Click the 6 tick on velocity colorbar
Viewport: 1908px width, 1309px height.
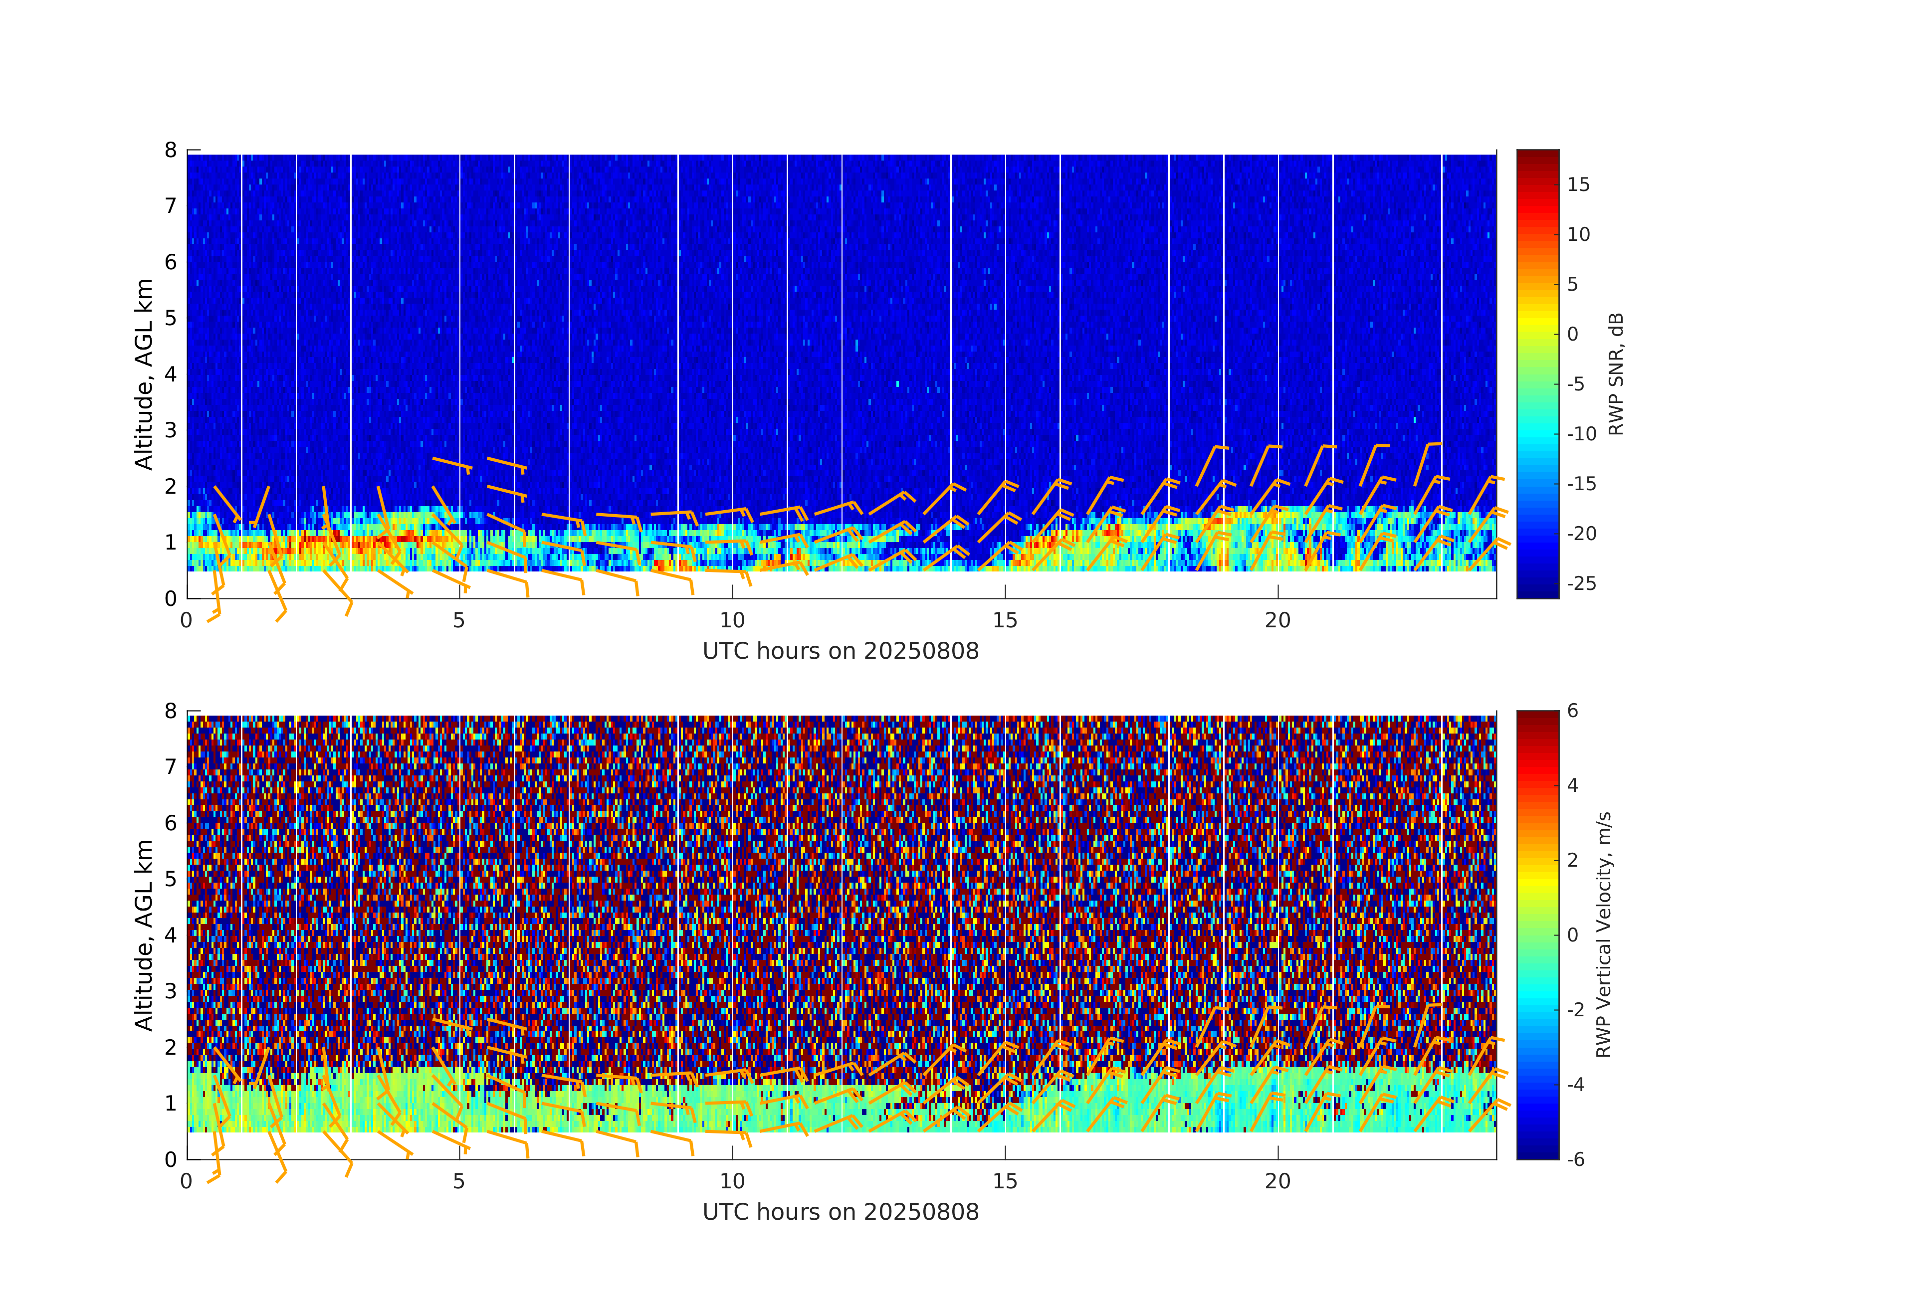1572,711
